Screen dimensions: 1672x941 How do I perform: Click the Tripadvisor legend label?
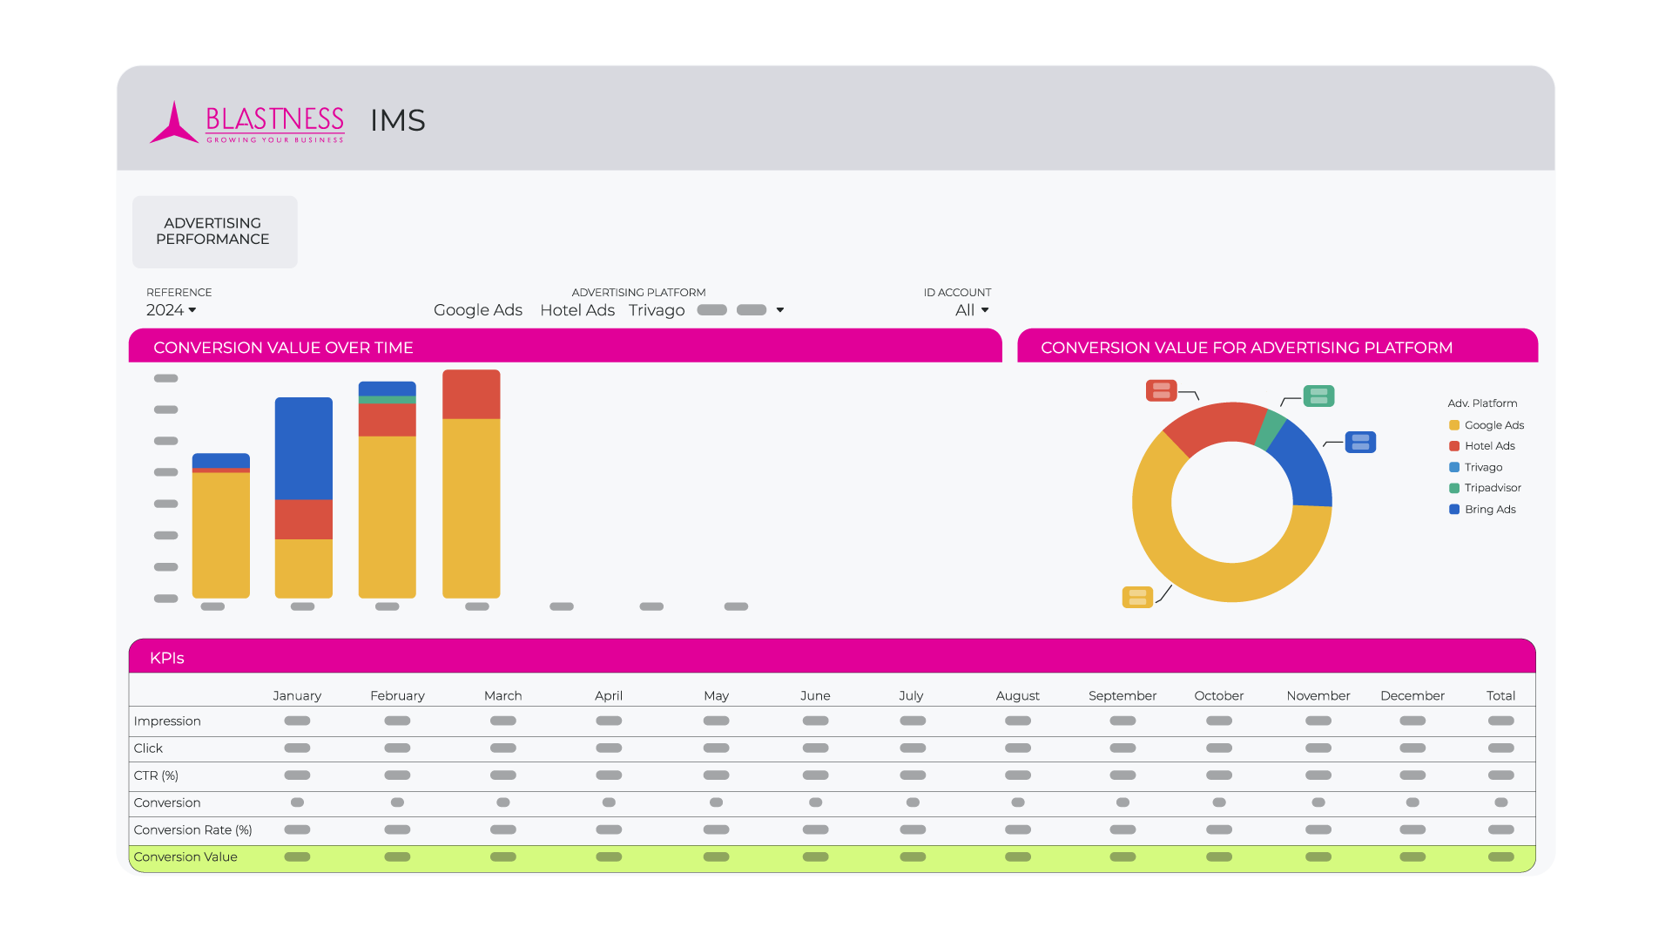click(1493, 488)
